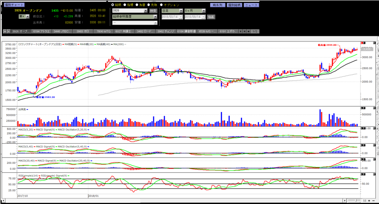379x204 pixels.
Task: Select the 為替 radio button
Action: pos(137,5)
